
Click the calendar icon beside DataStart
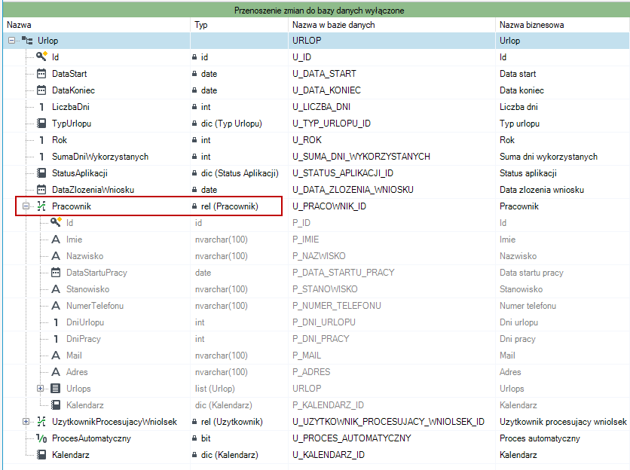click(x=41, y=74)
